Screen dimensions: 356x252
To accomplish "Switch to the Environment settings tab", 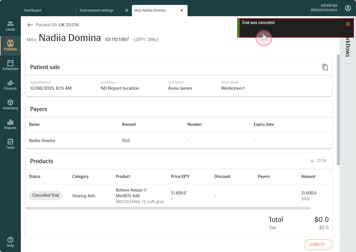I will point(97,10).
